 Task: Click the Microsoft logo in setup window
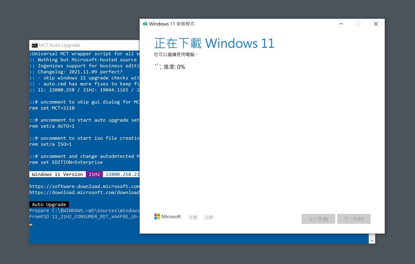(x=168, y=217)
